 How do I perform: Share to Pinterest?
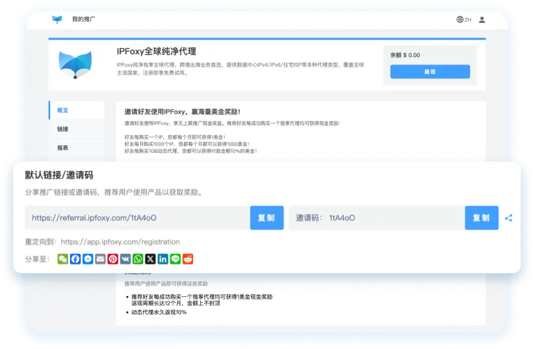pyautogui.click(x=113, y=259)
